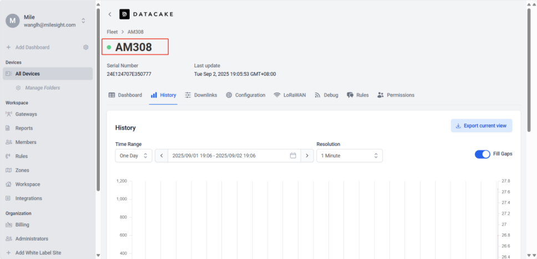This screenshot has width=537, height=259.
Task: Click the Administrators people icon
Action: 9,239
